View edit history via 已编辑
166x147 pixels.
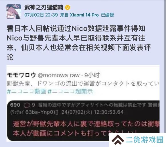coord(107,15)
